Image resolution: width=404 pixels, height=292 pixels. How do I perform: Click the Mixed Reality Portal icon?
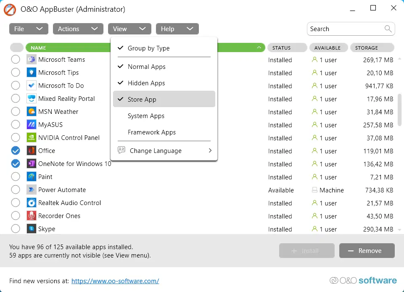(32, 99)
